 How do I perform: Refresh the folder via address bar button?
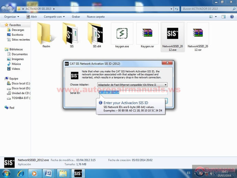[177, 9]
